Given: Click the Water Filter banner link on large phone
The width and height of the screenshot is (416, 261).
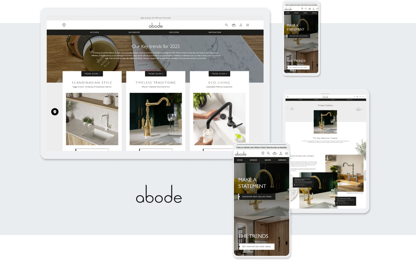Looking at the screenshot, I should click(262, 147).
